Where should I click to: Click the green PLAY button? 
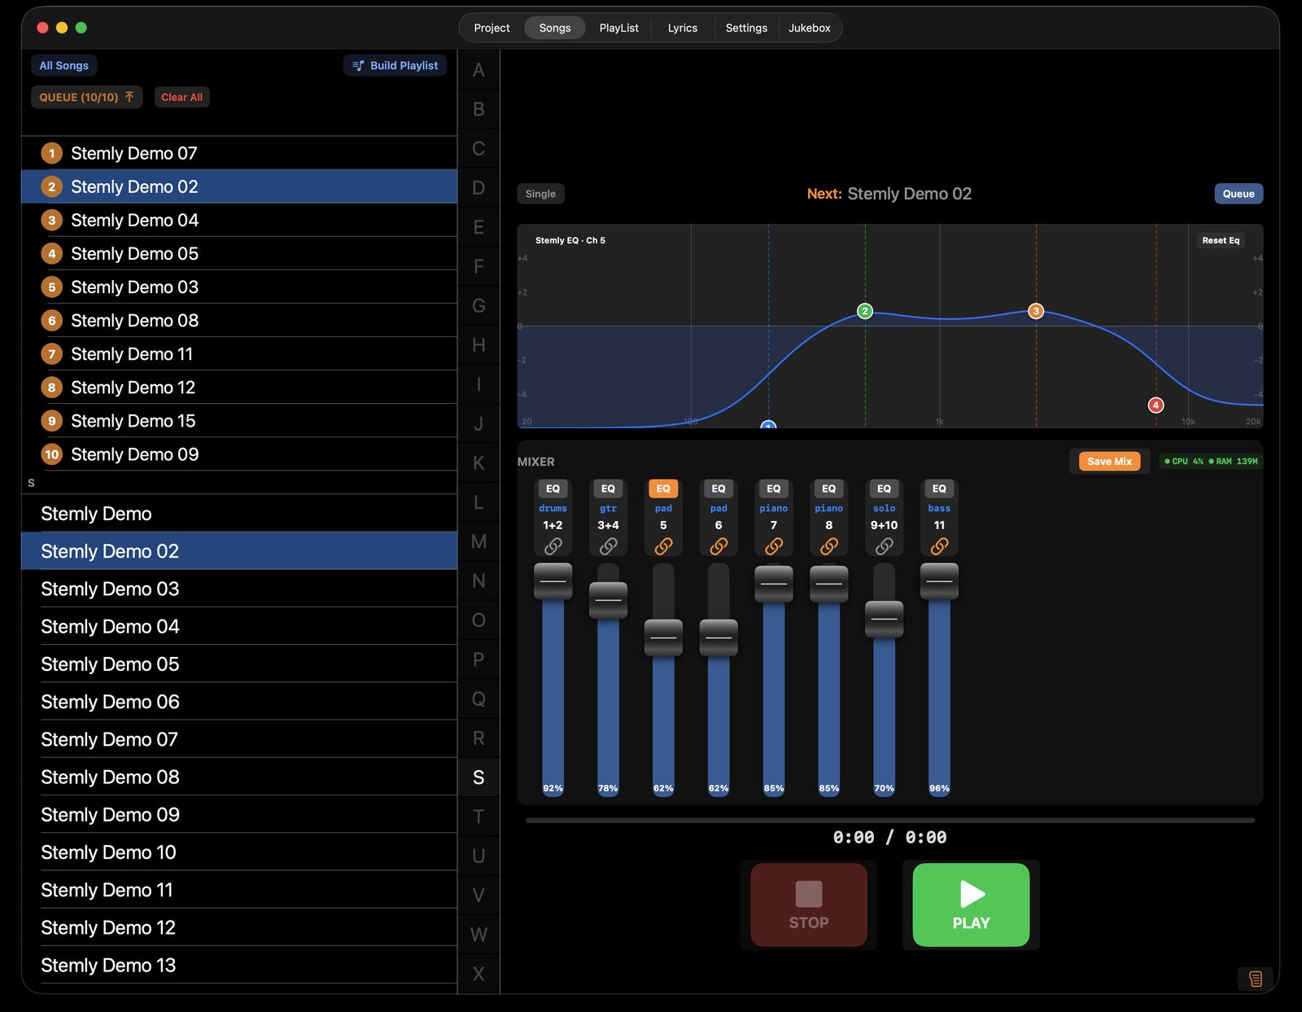pyautogui.click(x=971, y=905)
